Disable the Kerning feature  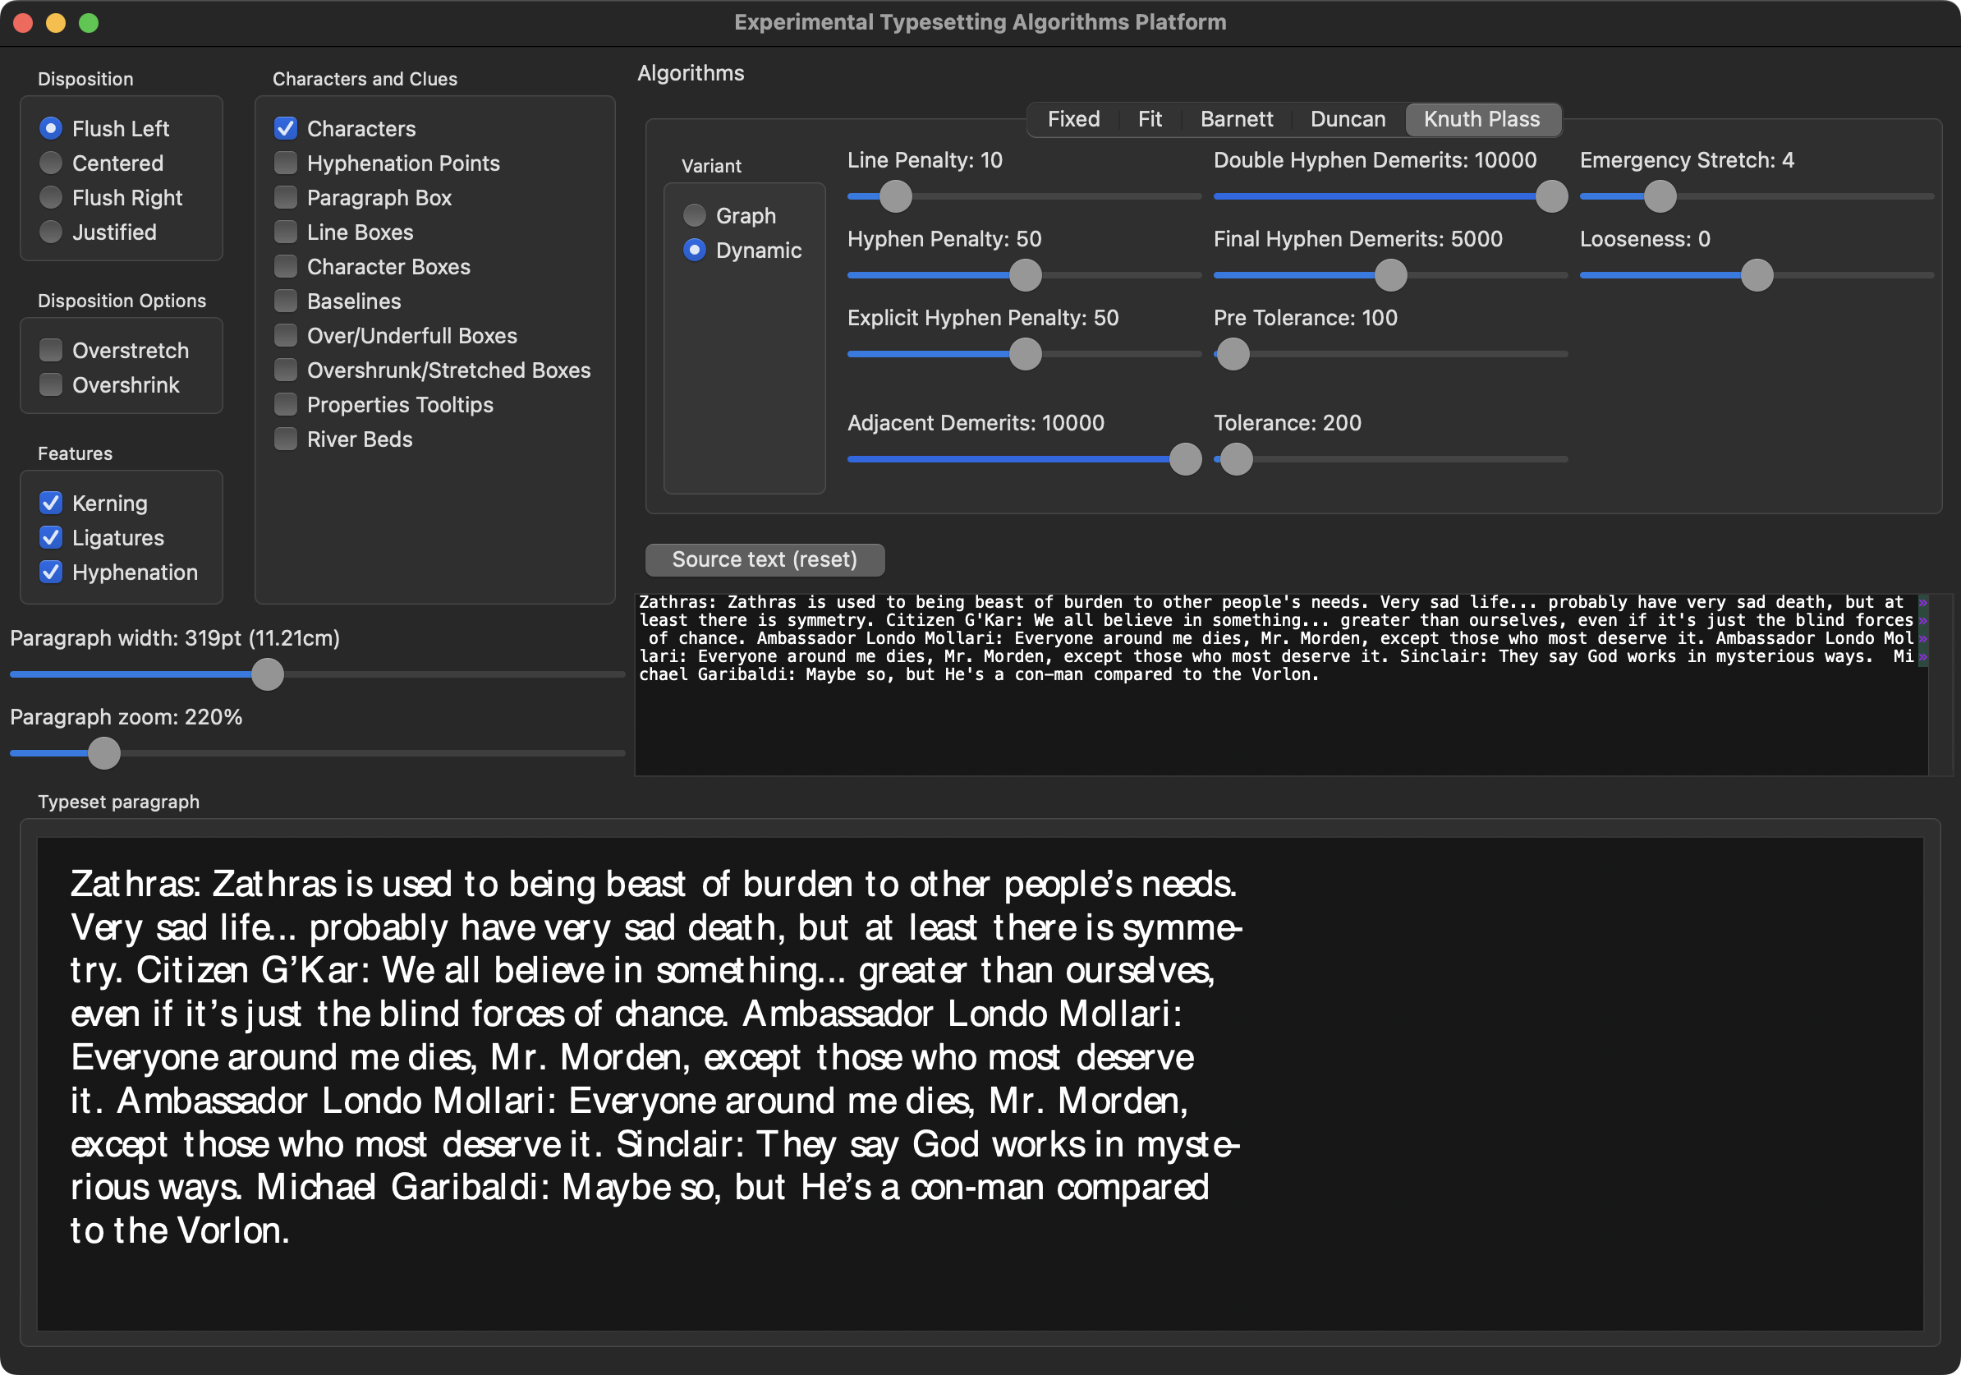51,503
